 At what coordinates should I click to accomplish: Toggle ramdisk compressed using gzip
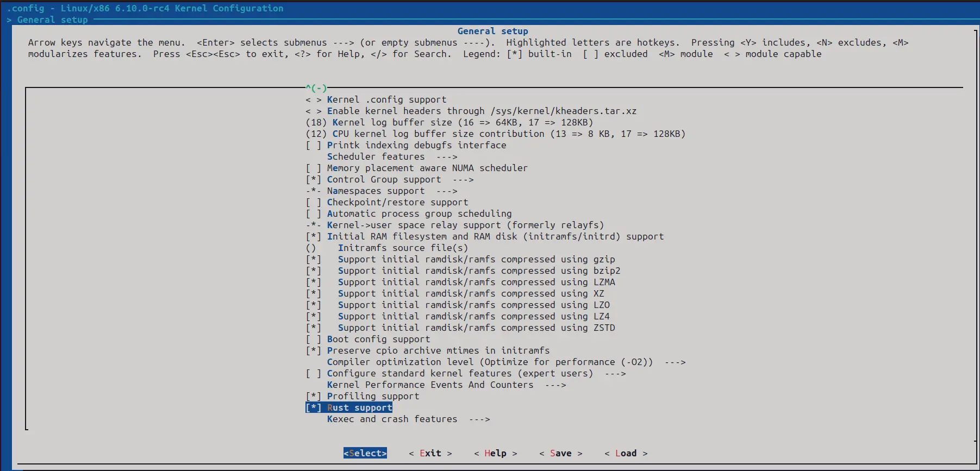click(460, 259)
